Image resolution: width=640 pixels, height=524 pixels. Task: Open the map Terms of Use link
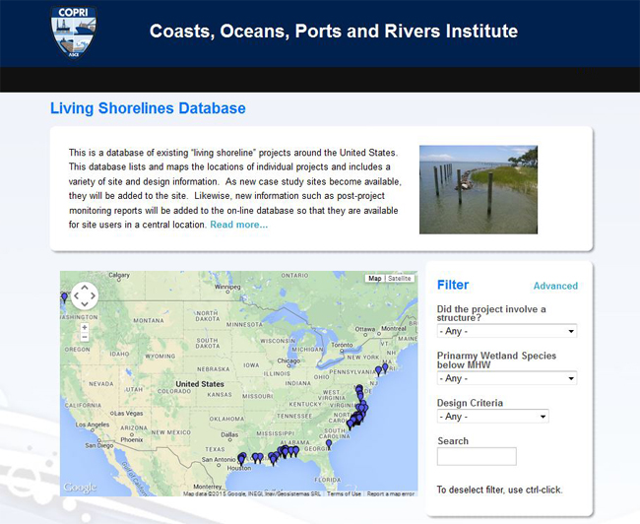pyautogui.click(x=344, y=493)
